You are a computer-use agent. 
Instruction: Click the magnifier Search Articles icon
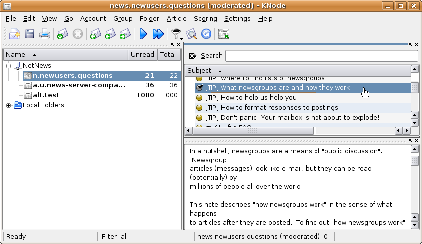pyautogui.click(x=192, y=34)
